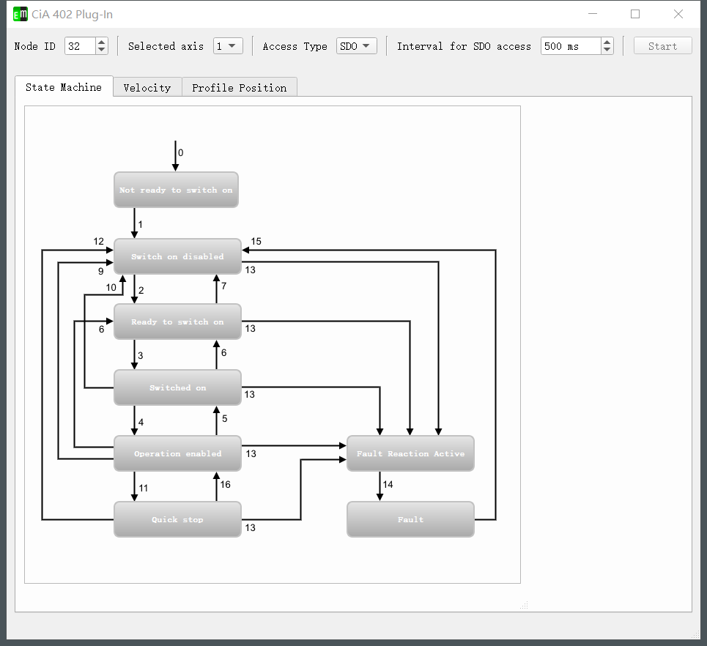Increase the SDO access interval with up arrow
The width and height of the screenshot is (707, 646).
click(x=607, y=42)
